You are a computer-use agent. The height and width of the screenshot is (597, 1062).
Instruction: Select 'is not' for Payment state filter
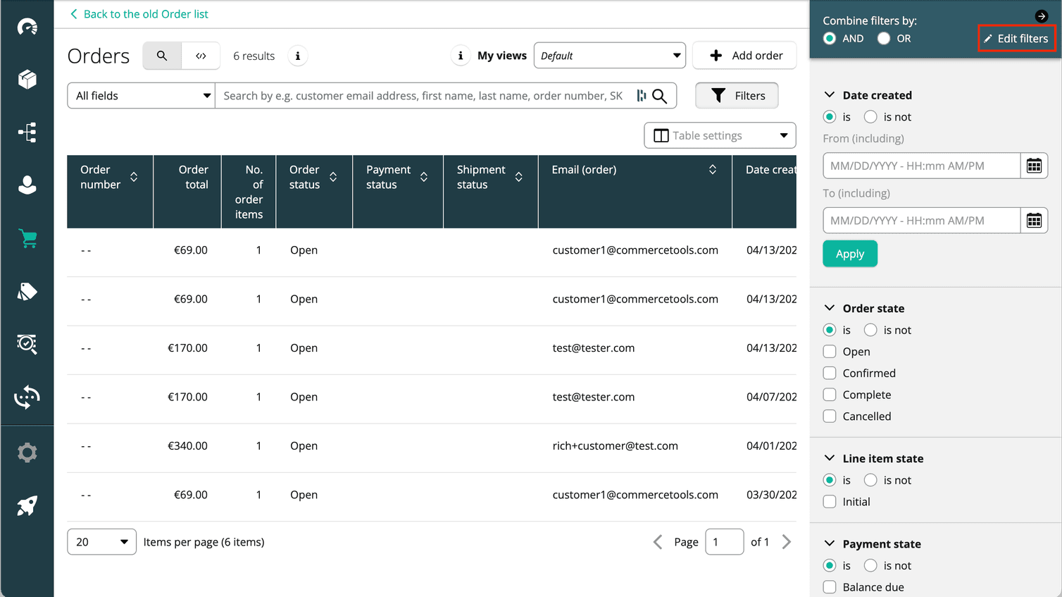(870, 565)
